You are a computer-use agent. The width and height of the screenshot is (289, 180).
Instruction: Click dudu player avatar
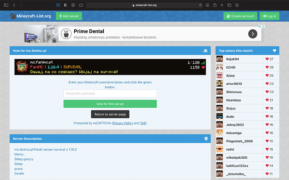219,117
